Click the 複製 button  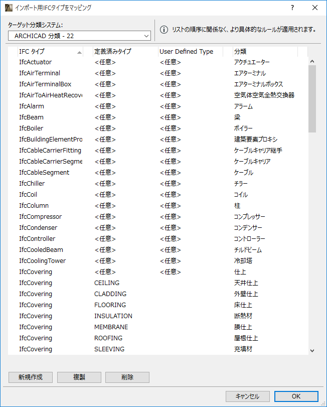79,377
